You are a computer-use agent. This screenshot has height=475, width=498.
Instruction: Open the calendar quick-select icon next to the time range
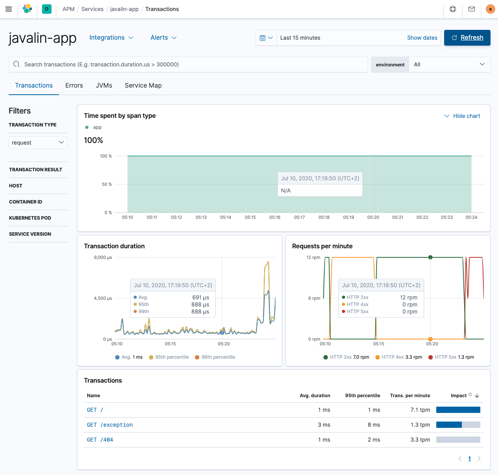[x=266, y=38]
